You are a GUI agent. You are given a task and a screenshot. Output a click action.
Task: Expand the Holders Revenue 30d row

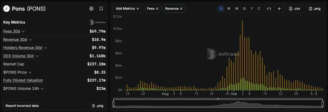coord(45,48)
